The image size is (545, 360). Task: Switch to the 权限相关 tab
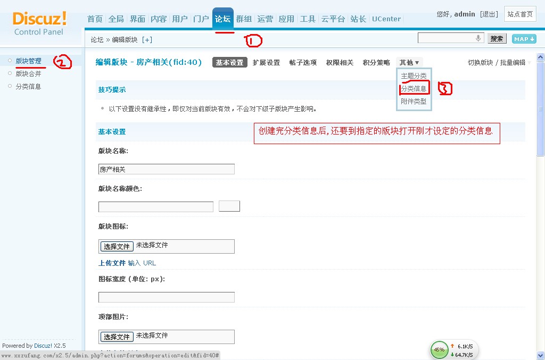340,63
